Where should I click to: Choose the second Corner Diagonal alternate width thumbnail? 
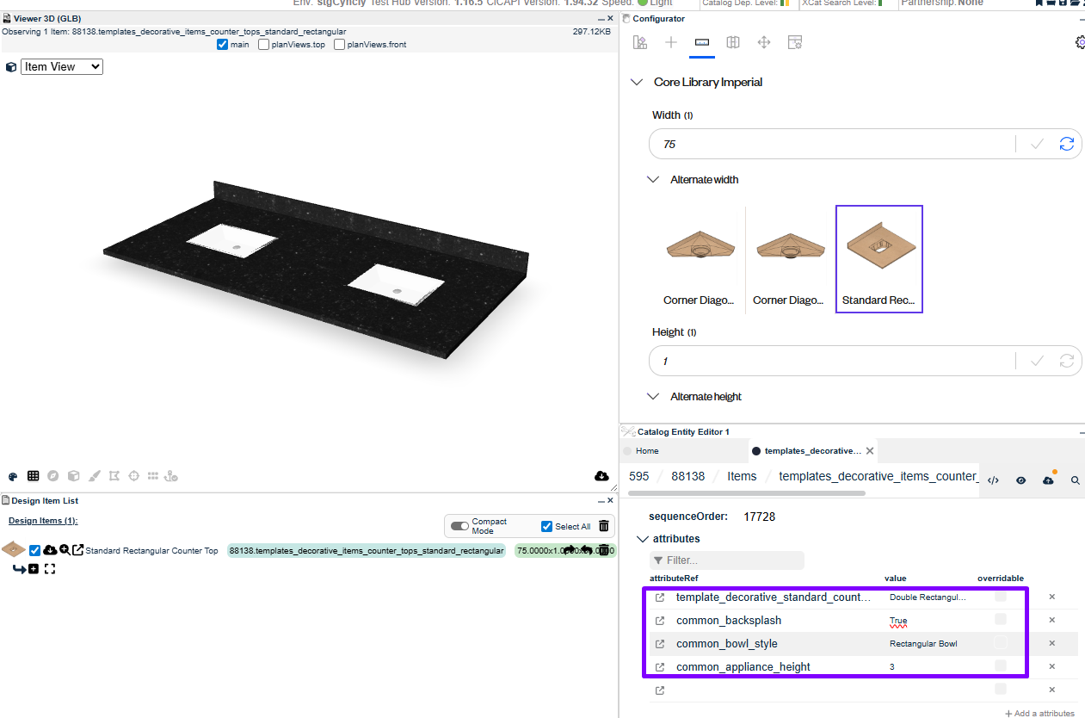(x=789, y=259)
